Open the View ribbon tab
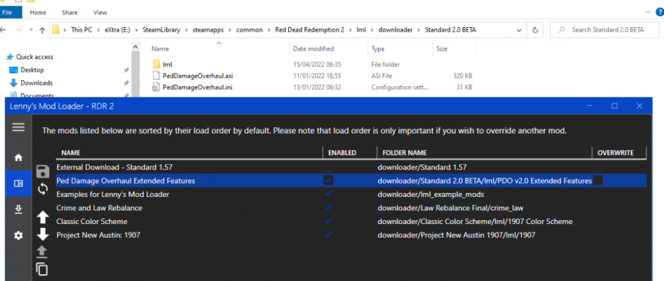664x281 pixels. 100,13
